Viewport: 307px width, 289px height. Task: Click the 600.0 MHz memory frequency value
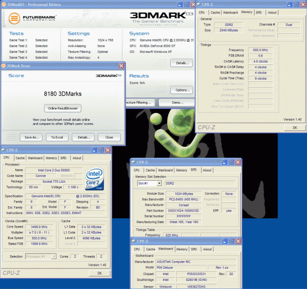coord(260,50)
